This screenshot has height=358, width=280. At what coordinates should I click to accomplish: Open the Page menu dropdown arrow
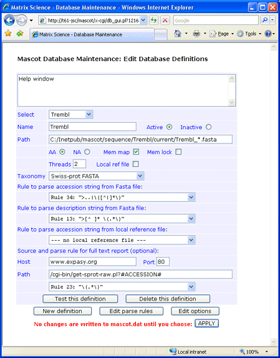point(233,34)
